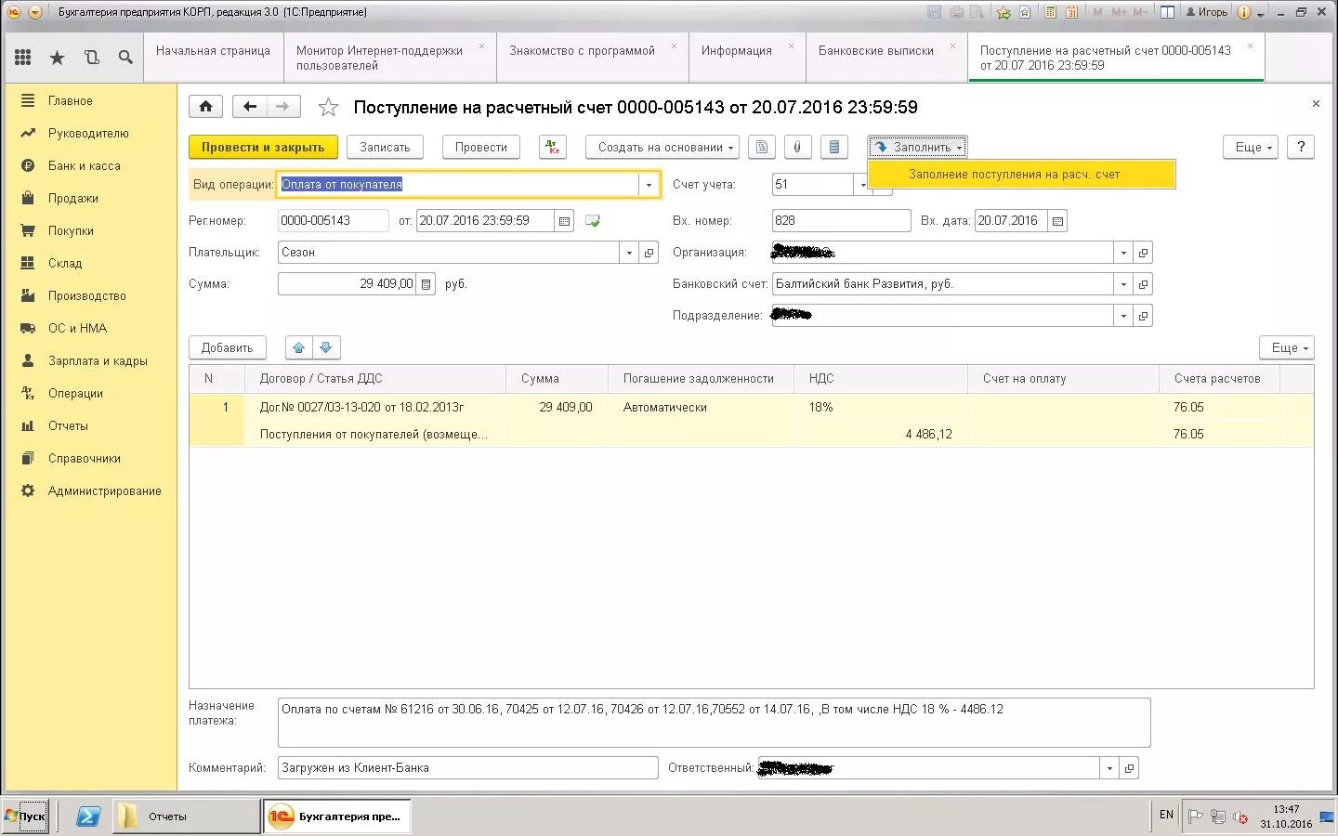Open Подразделение record details
Screen dimensions: 1338x836
(1143, 316)
